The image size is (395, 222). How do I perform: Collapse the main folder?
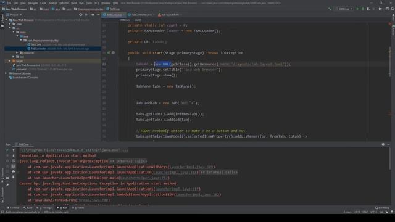point(14,32)
